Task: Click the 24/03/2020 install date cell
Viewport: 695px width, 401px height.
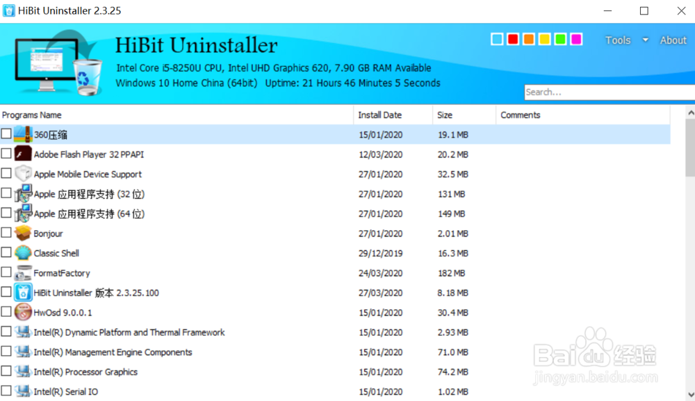Action: (380, 273)
